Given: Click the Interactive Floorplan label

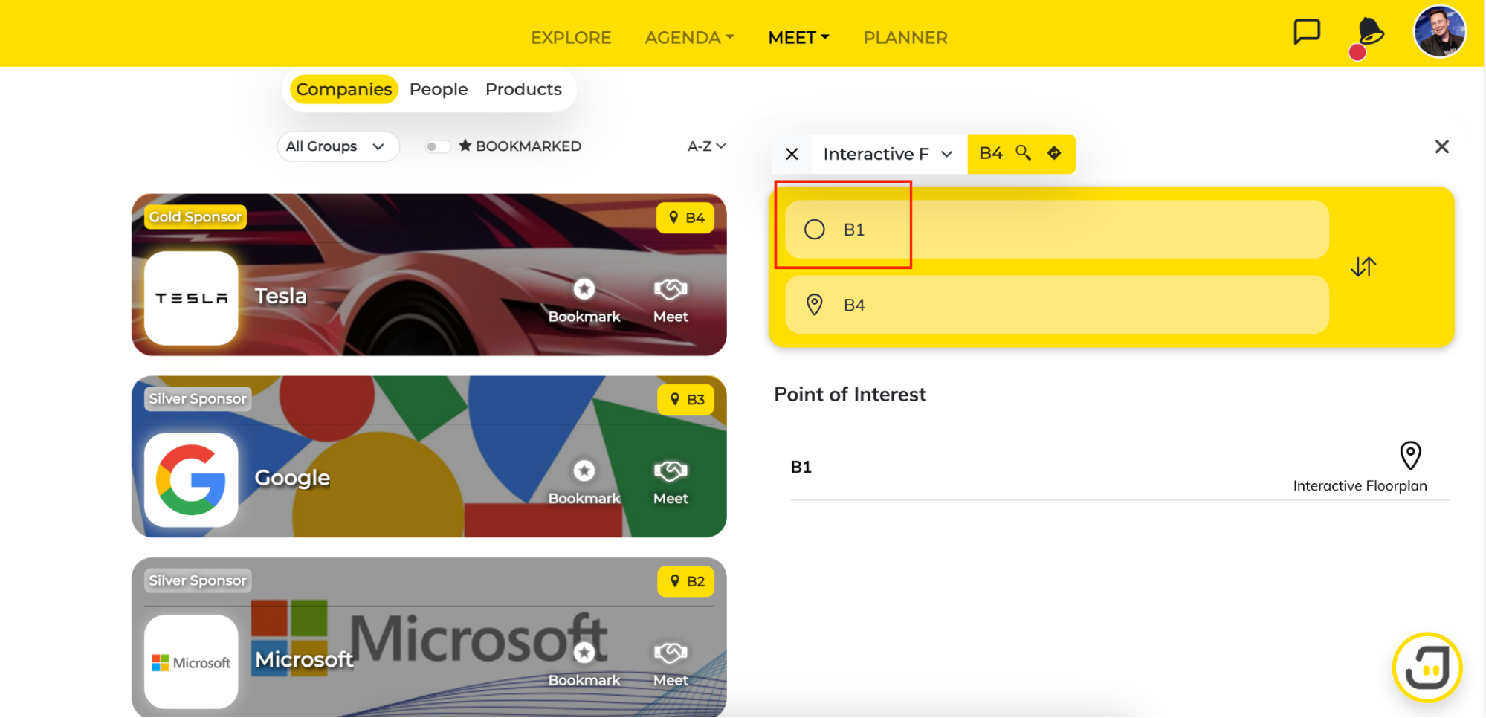Looking at the screenshot, I should pos(1360,485).
